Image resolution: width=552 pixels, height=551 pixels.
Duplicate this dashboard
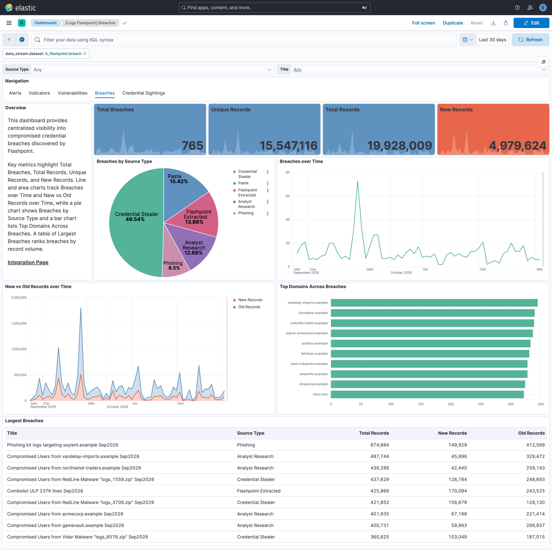pyautogui.click(x=453, y=23)
